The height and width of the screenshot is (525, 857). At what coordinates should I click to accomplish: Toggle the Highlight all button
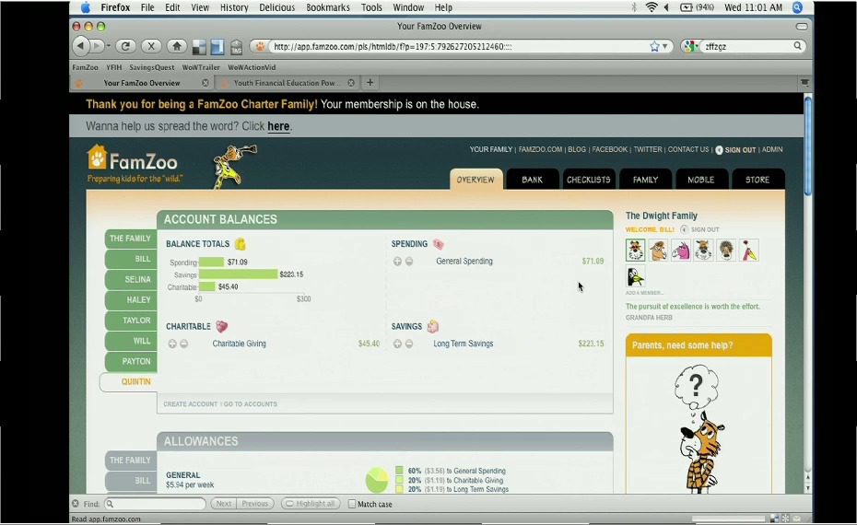(x=311, y=504)
